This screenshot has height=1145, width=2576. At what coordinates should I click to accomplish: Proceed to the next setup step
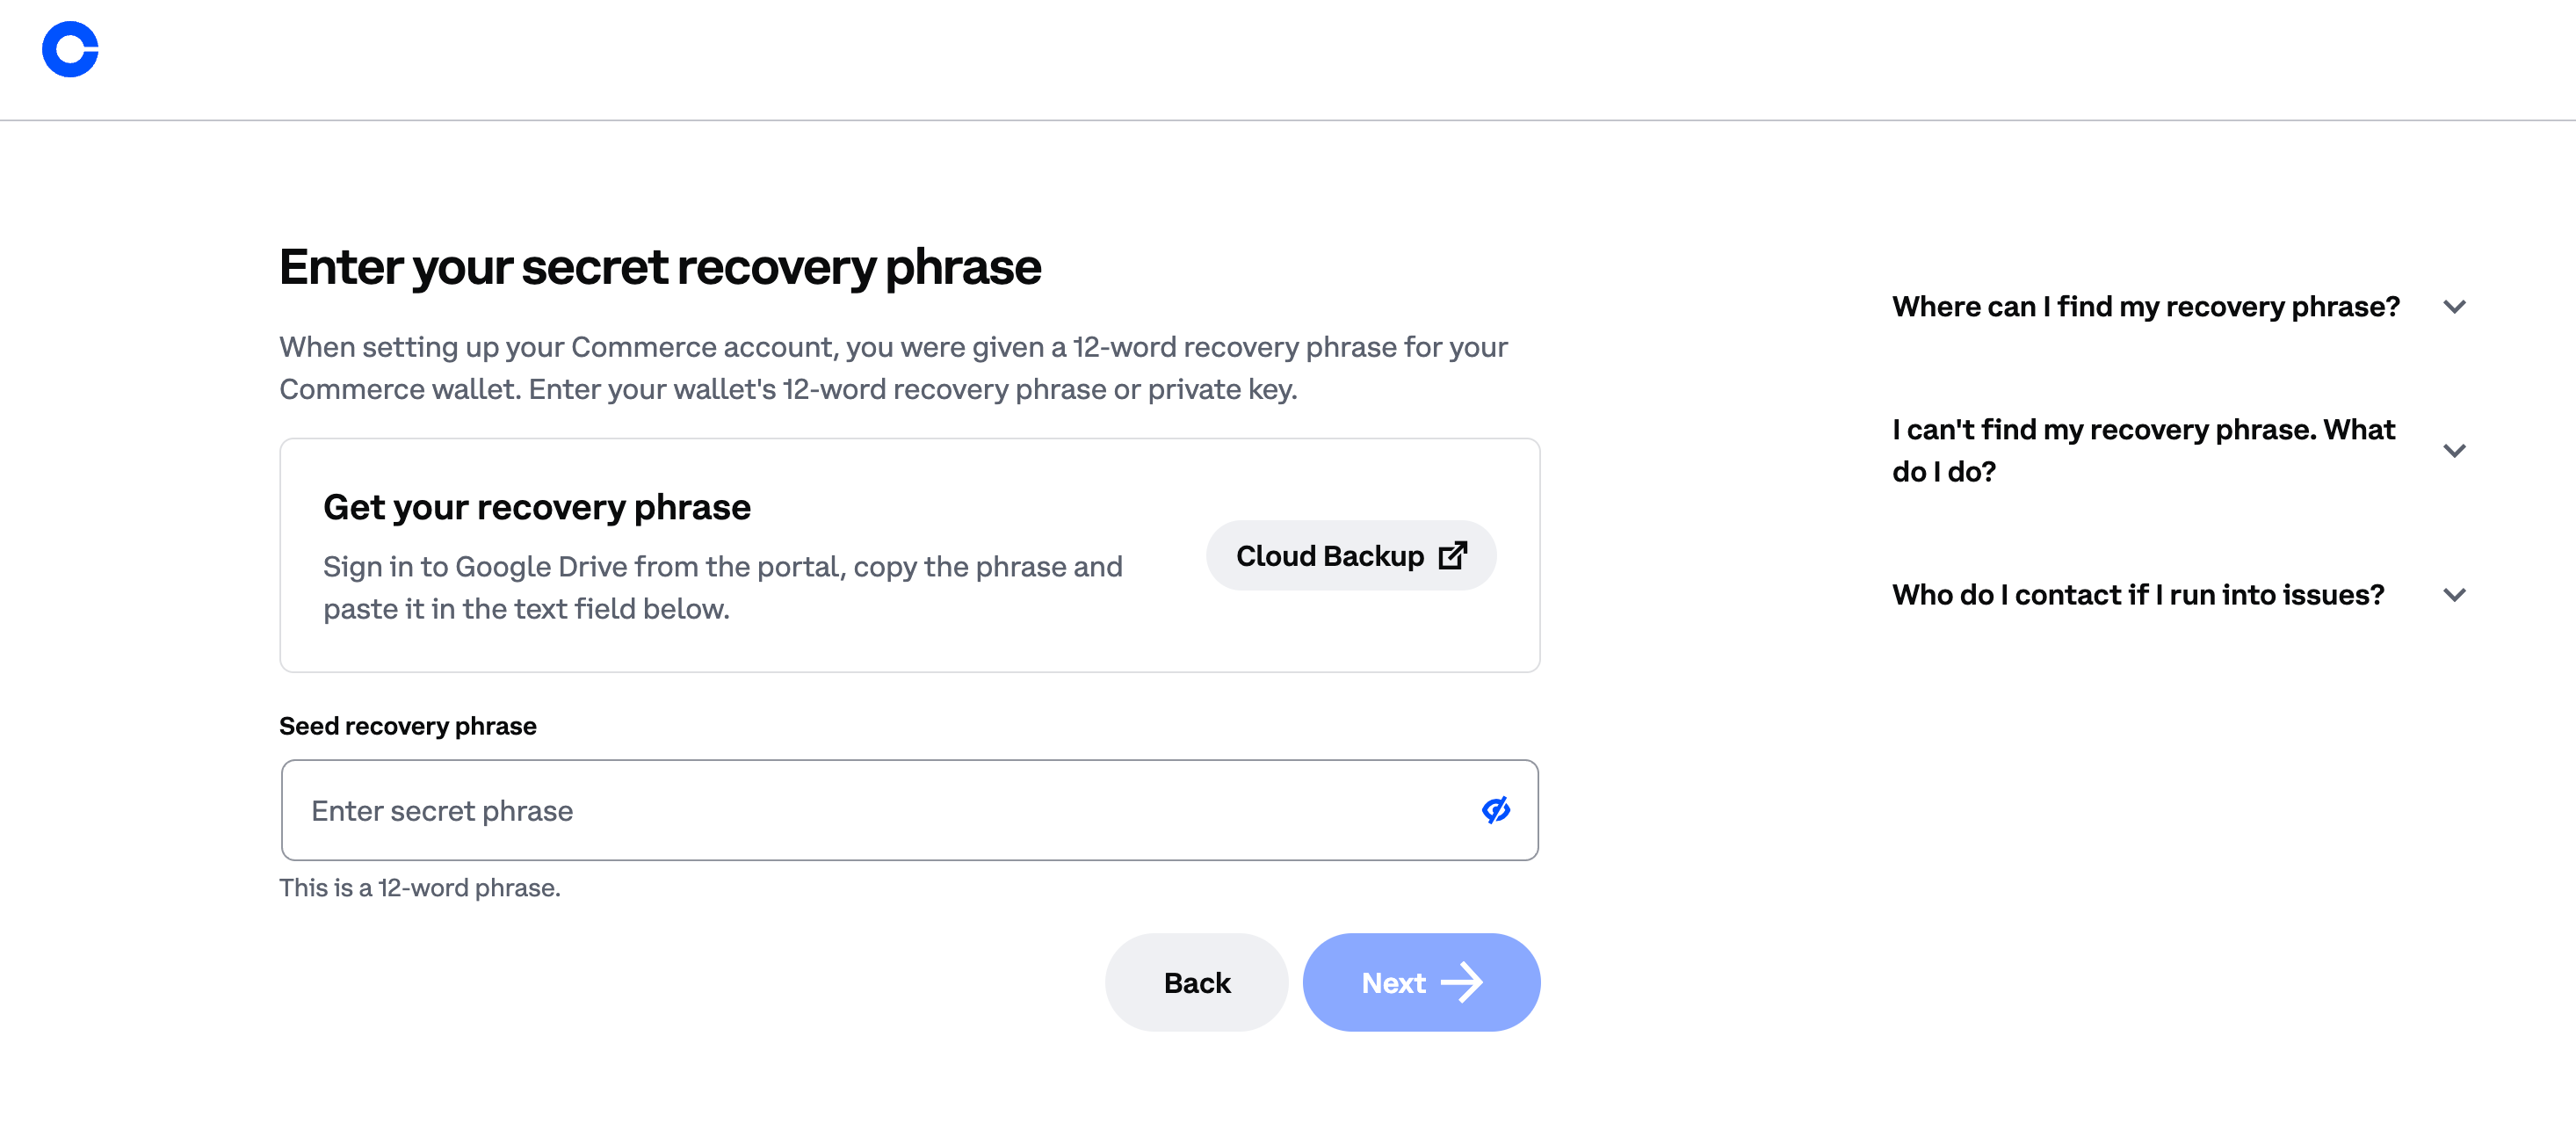point(1421,982)
